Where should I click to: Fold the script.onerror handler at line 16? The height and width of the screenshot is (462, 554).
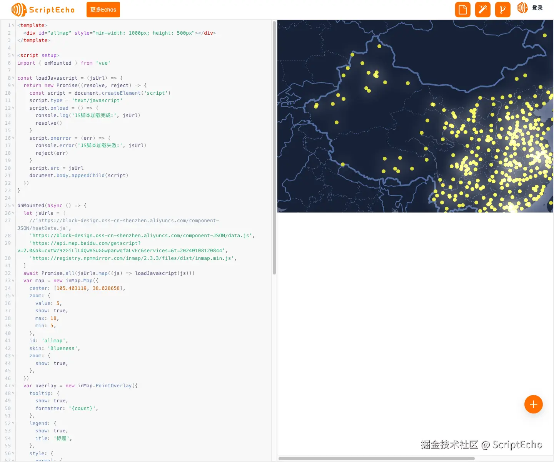13,138
